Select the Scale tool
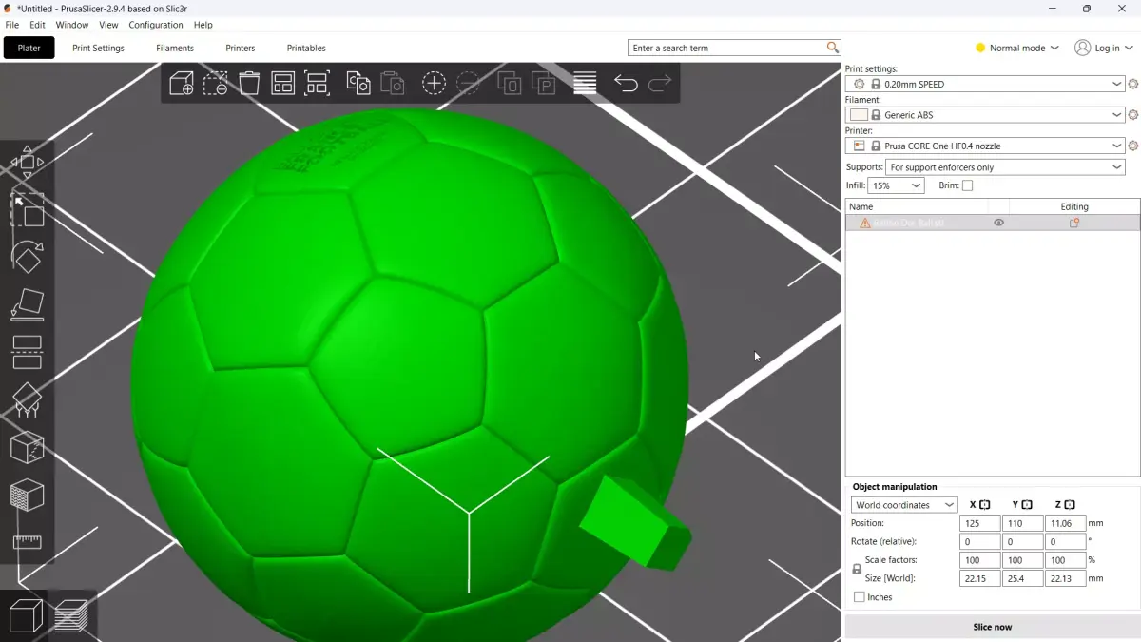 pos(27,210)
